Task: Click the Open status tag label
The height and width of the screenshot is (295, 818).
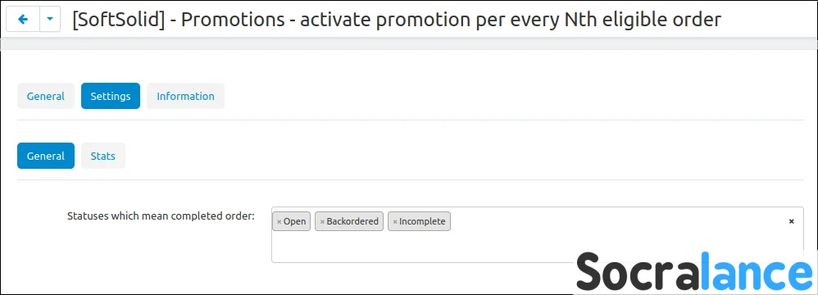Action: [x=295, y=221]
